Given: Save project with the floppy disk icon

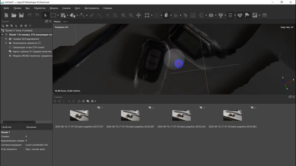Looking at the screenshot, I should coord(21,15).
